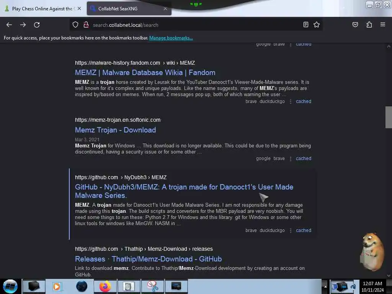The image size is (392, 294).
Task: Click the github.com Thathip Memz-Download releases URL
Action: tap(144, 249)
